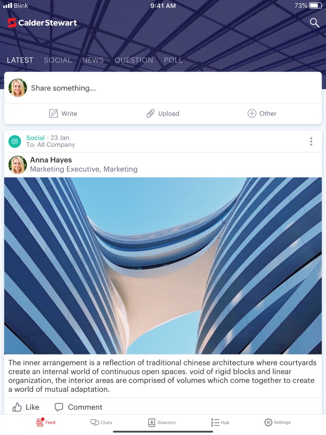This screenshot has width=326, height=435.
Task: Open Anna Hayes profile name
Action: [x=51, y=160]
